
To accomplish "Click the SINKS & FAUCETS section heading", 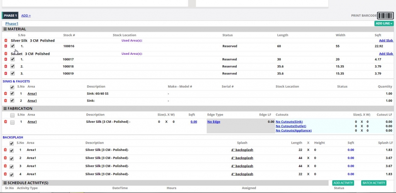I will [x=16, y=81].
